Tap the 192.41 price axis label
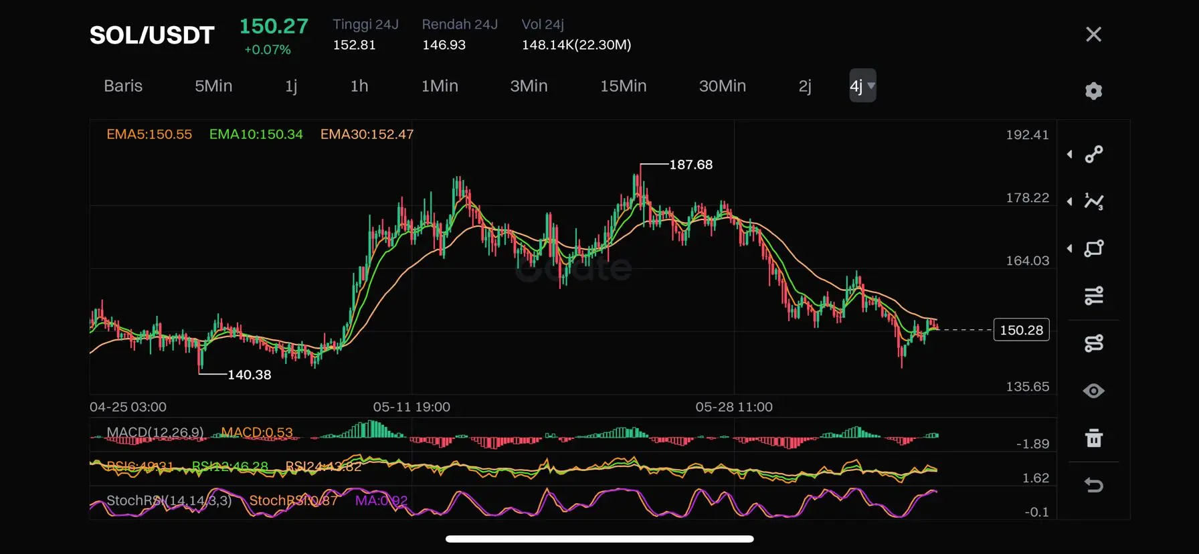 coord(1028,134)
